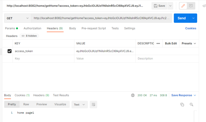Open the code snippet icon
Screen dimensions: 206x122
pyautogui.click(x=204, y=6)
